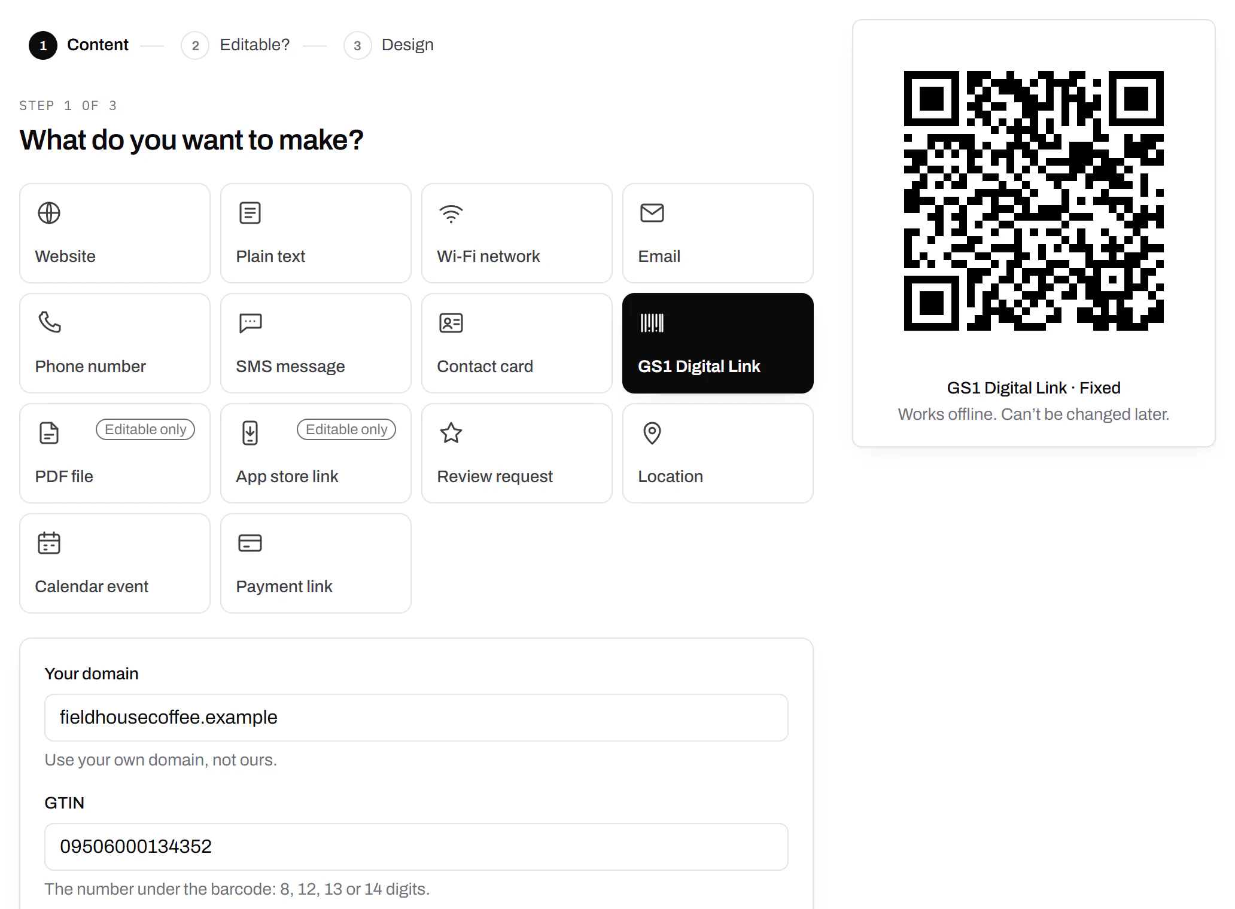This screenshot has width=1235, height=909.
Task: Click the Phone number handset icon
Action: click(49, 323)
